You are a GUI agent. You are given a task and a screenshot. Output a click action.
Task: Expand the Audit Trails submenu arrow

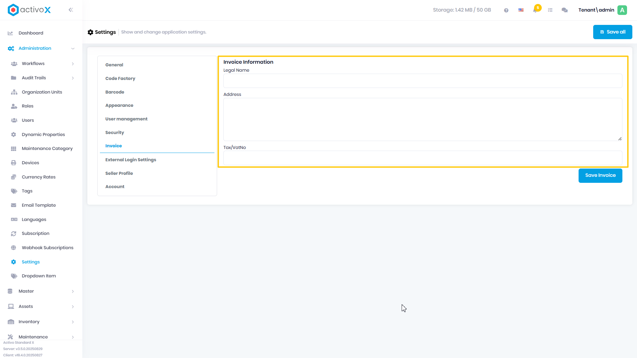(73, 78)
